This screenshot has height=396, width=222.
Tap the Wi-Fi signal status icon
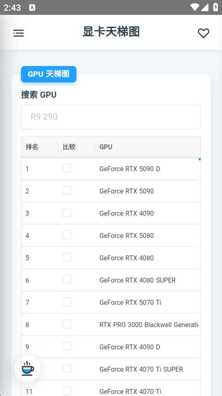194,7
